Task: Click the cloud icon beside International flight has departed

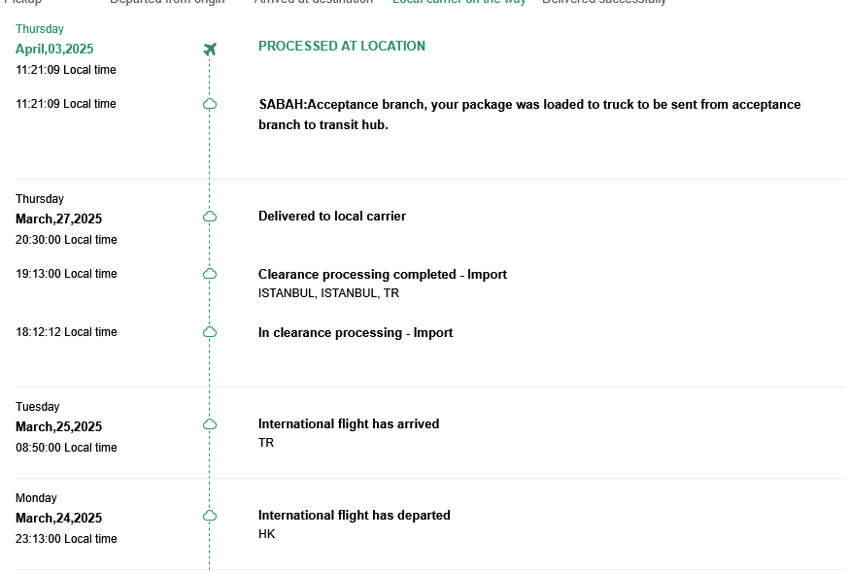Action: [210, 516]
